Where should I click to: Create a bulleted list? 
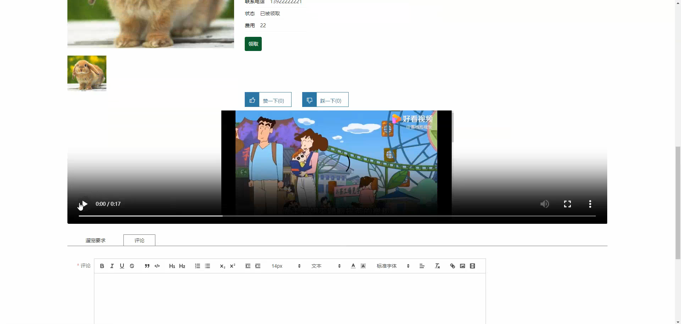coord(207,266)
